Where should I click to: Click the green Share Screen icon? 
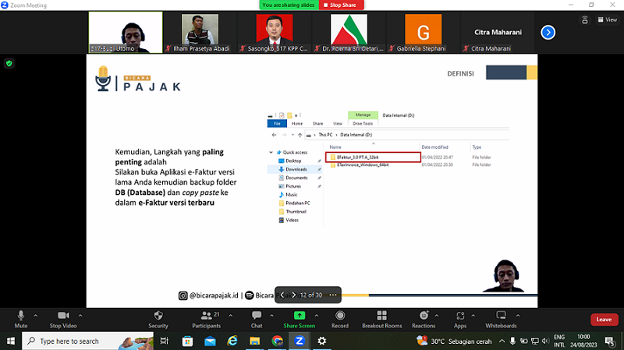point(299,315)
